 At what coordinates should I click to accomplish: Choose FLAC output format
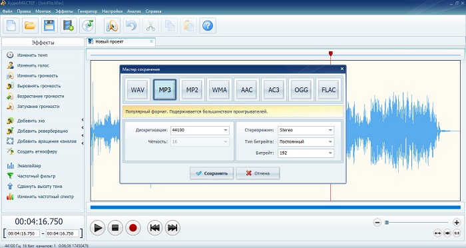click(328, 89)
